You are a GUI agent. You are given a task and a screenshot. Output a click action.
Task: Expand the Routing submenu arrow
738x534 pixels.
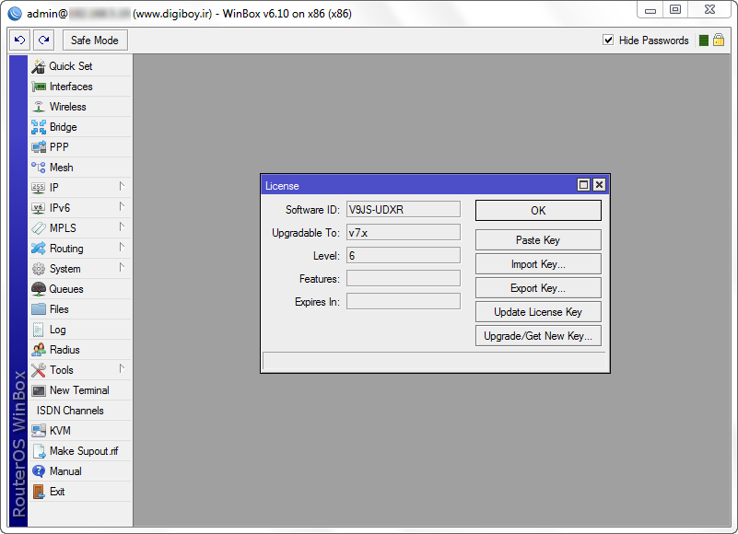[x=122, y=248]
